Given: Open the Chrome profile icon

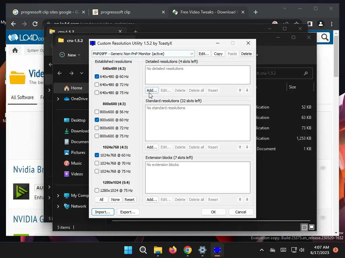Looking at the screenshot, I should (321, 24).
